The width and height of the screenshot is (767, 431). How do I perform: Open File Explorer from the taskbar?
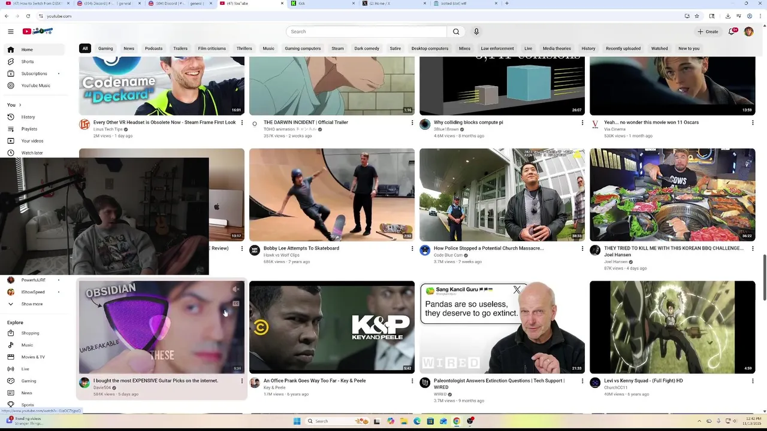[x=404, y=421]
